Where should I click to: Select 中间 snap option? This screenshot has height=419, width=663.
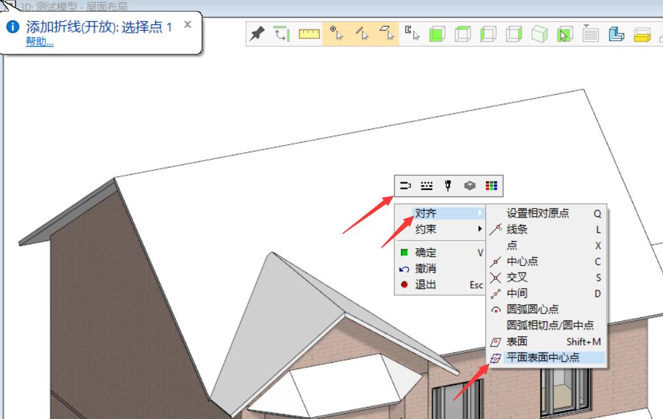[546, 293]
